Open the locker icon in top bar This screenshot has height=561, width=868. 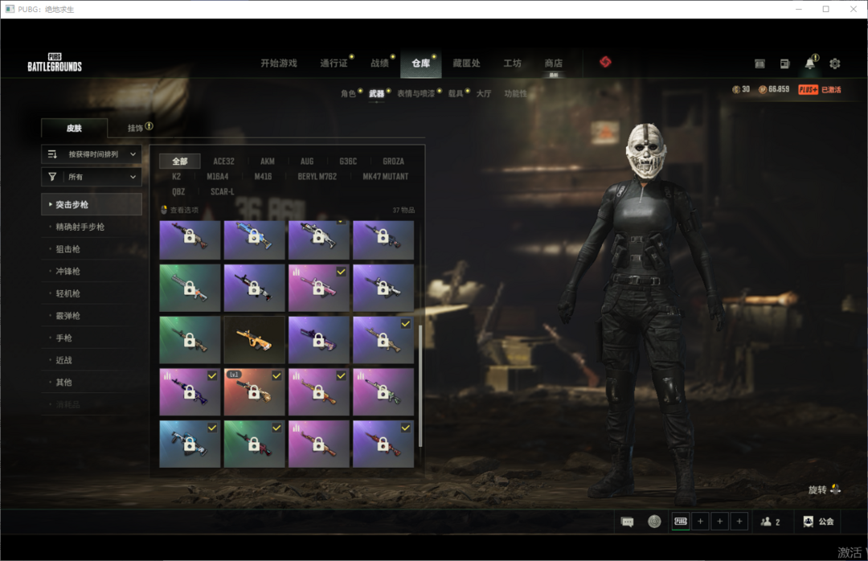click(x=759, y=63)
